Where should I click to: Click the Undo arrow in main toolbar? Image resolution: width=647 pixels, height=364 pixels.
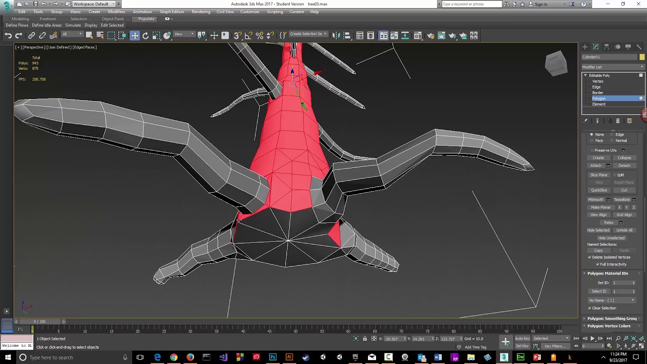(8, 35)
